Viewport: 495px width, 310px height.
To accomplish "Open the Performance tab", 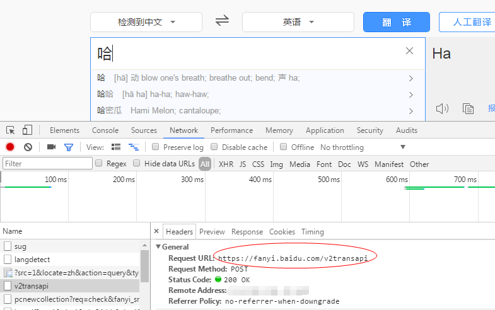I will [x=231, y=130].
